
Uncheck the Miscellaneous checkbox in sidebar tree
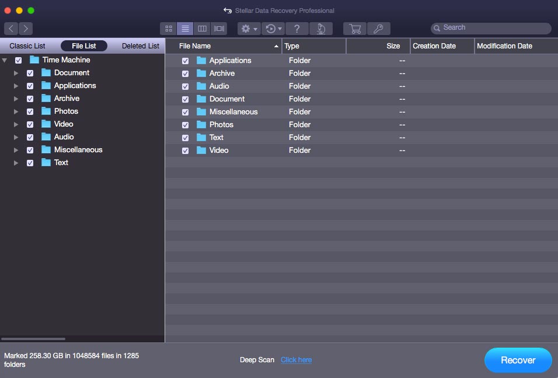point(30,150)
